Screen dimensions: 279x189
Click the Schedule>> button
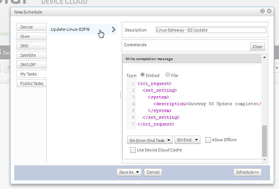tap(247, 172)
